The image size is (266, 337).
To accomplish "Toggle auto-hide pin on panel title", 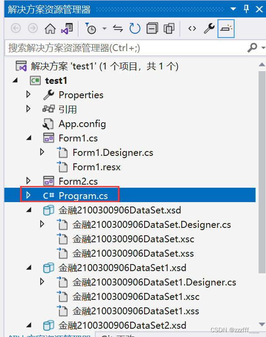I will 246,9.
